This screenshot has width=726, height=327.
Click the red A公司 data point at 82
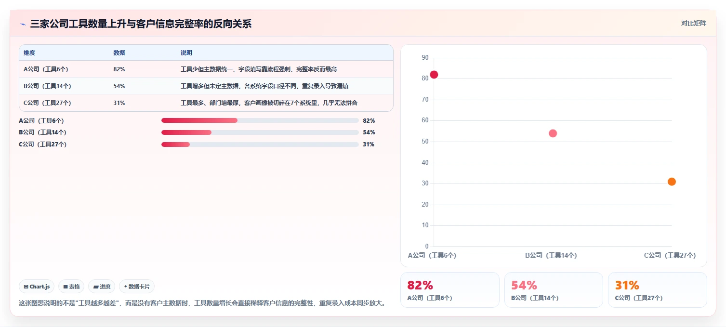(434, 75)
